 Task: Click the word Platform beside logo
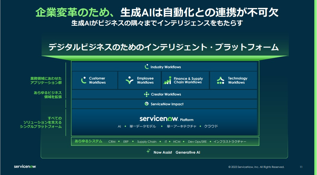coord(187,120)
